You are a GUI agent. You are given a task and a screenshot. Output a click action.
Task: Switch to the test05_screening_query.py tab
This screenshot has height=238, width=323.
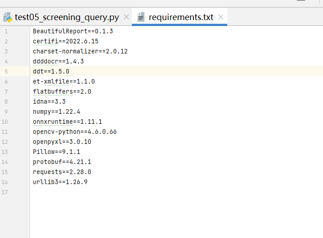67,17
